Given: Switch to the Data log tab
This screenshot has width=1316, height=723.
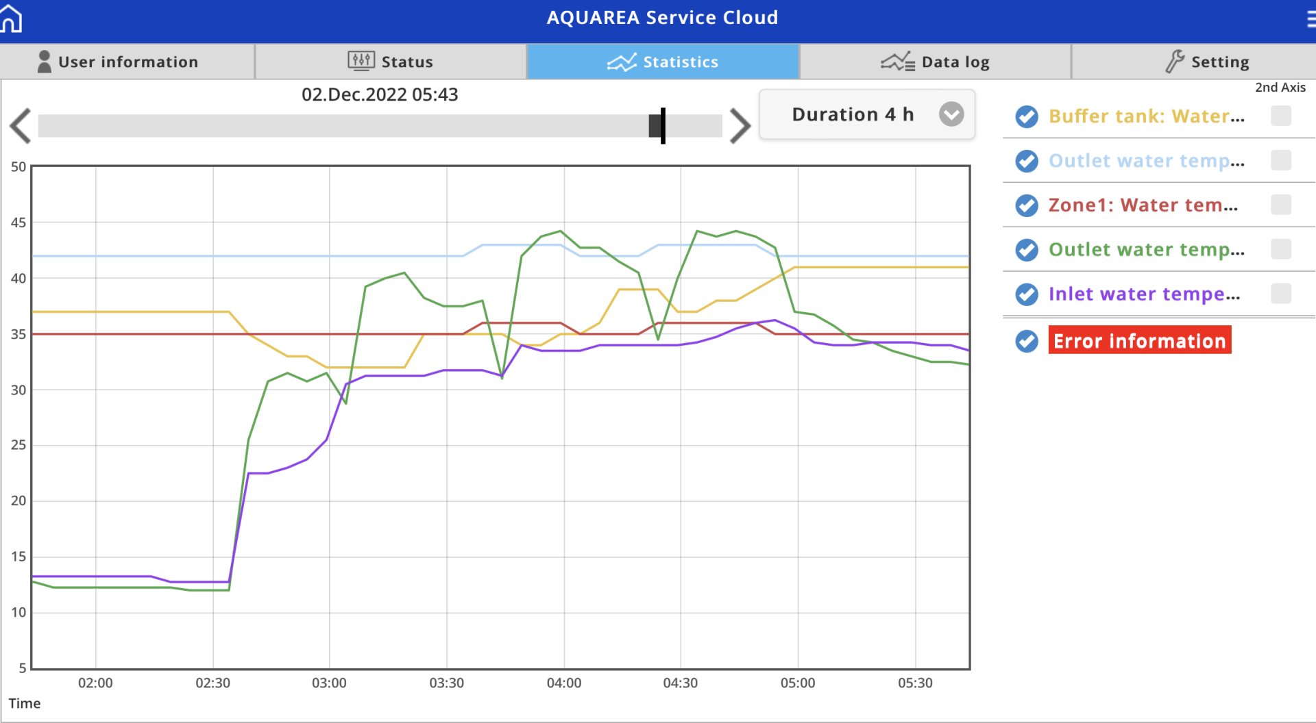Looking at the screenshot, I should tap(955, 62).
